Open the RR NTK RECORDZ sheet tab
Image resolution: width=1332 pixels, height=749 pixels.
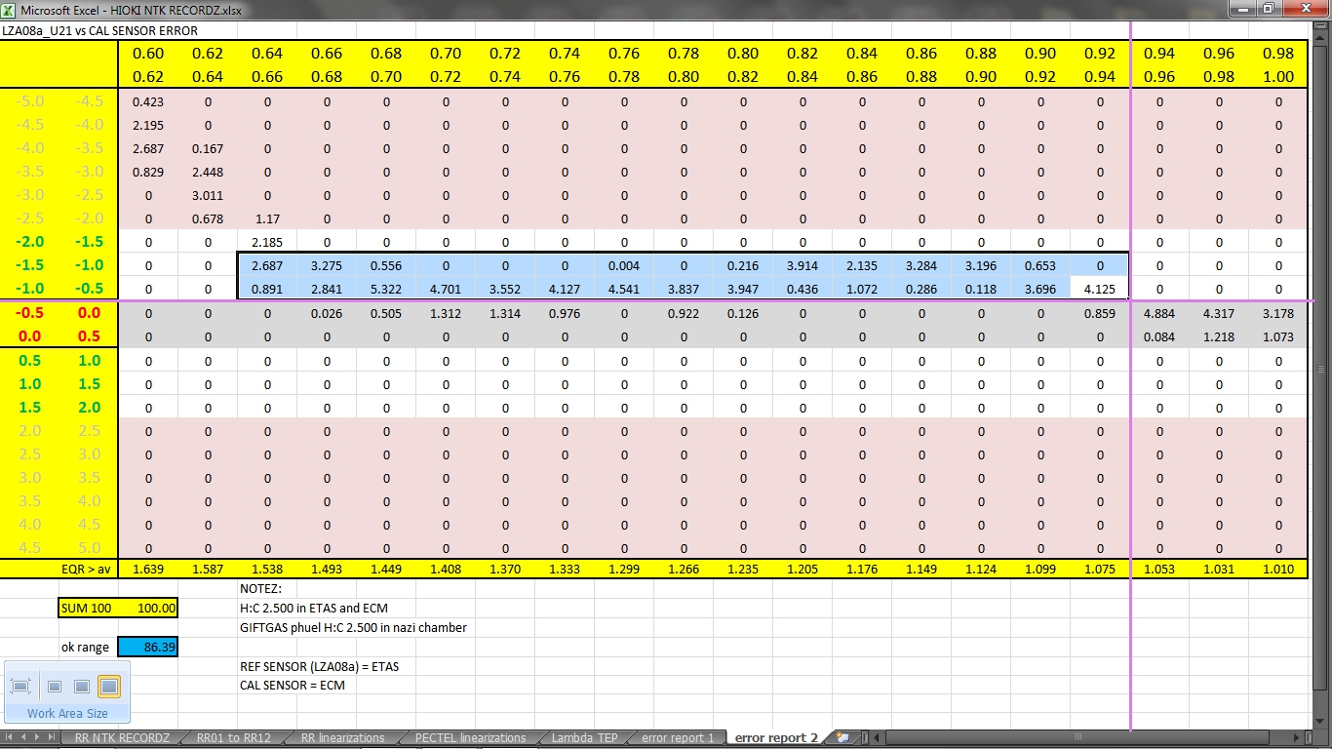(122, 738)
